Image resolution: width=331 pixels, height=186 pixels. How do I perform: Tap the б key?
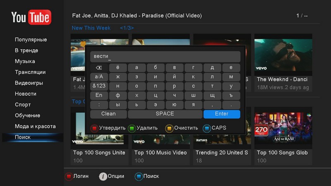[x=156, y=68]
